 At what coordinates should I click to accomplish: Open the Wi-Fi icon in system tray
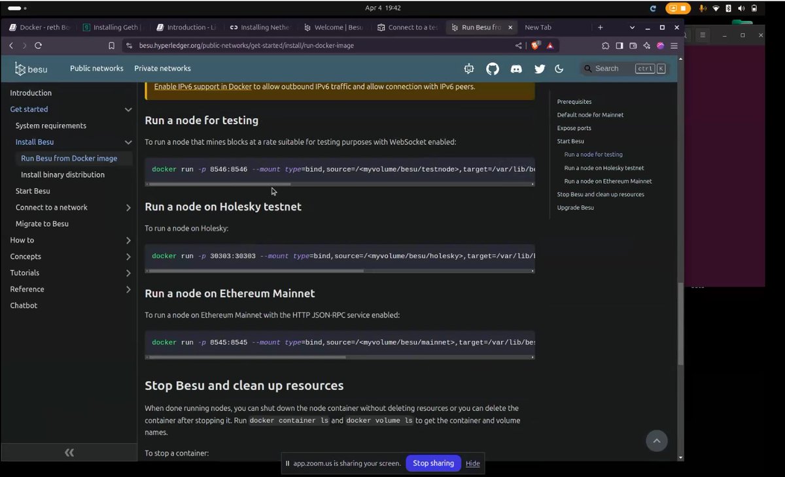(x=716, y=8)
